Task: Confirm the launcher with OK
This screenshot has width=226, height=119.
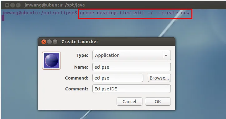Action: 158,102
